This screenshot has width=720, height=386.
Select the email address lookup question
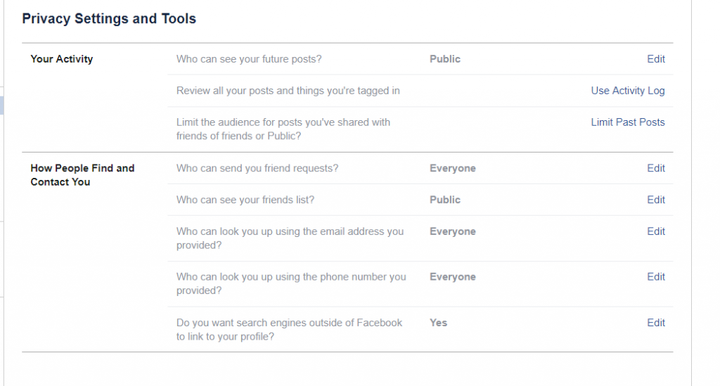click(290, 238)
